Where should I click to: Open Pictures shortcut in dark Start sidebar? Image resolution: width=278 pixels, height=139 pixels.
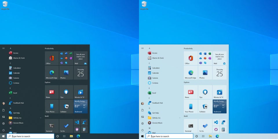[3, 117]
